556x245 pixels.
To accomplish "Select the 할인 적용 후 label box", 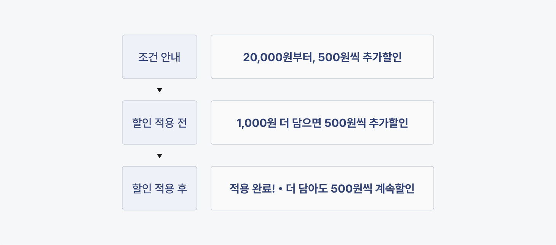I will click(160, 188).
